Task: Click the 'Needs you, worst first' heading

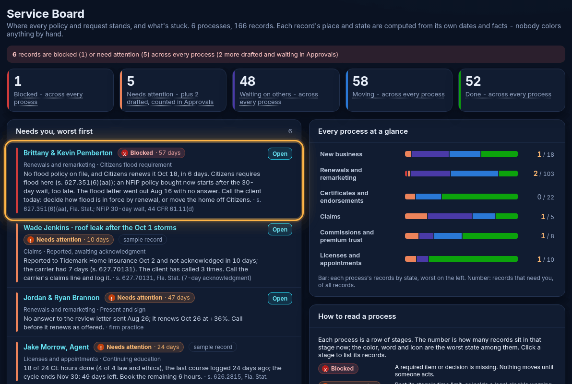Action: click(x=54, y=131)
